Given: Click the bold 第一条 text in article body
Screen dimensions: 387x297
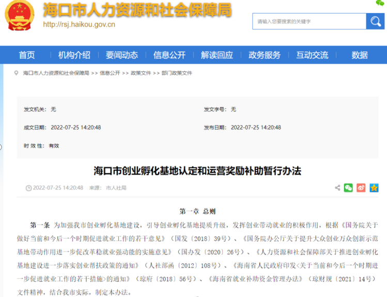Looking at the screenshot, I should coord(40,225).
